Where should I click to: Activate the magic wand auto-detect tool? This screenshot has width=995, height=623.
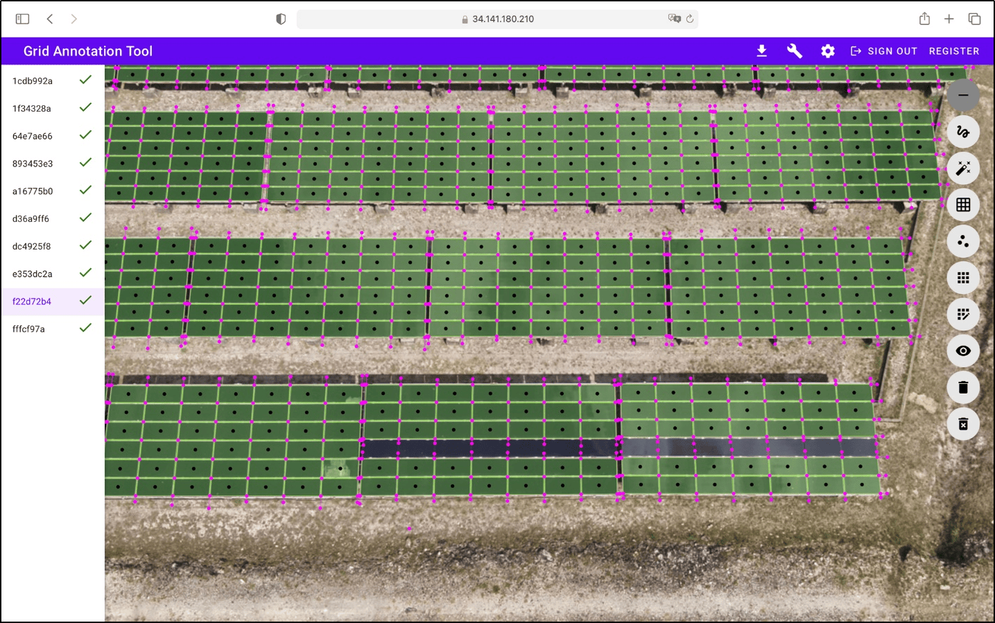click(x=962, y=168)
